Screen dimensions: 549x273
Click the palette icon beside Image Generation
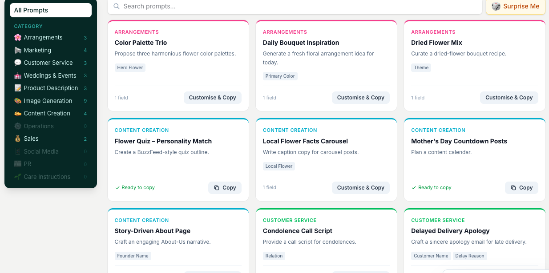coord(18,101)
